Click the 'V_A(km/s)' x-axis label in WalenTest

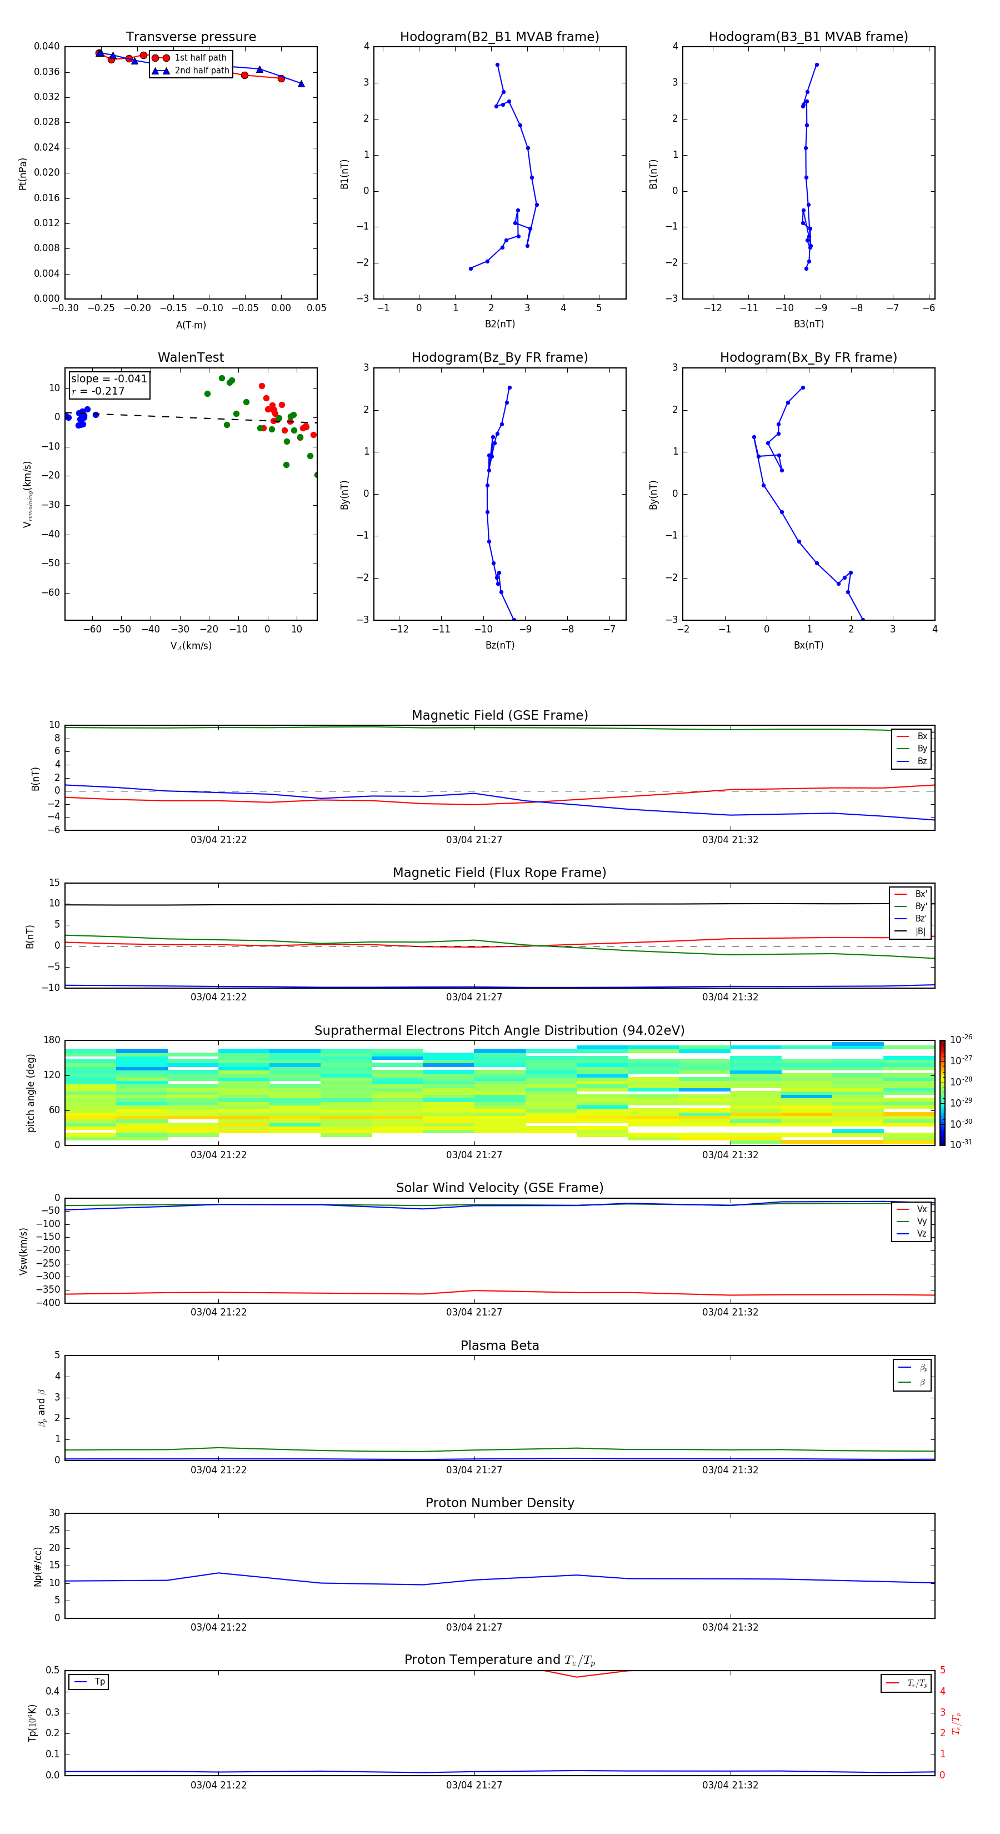point(191,646)
